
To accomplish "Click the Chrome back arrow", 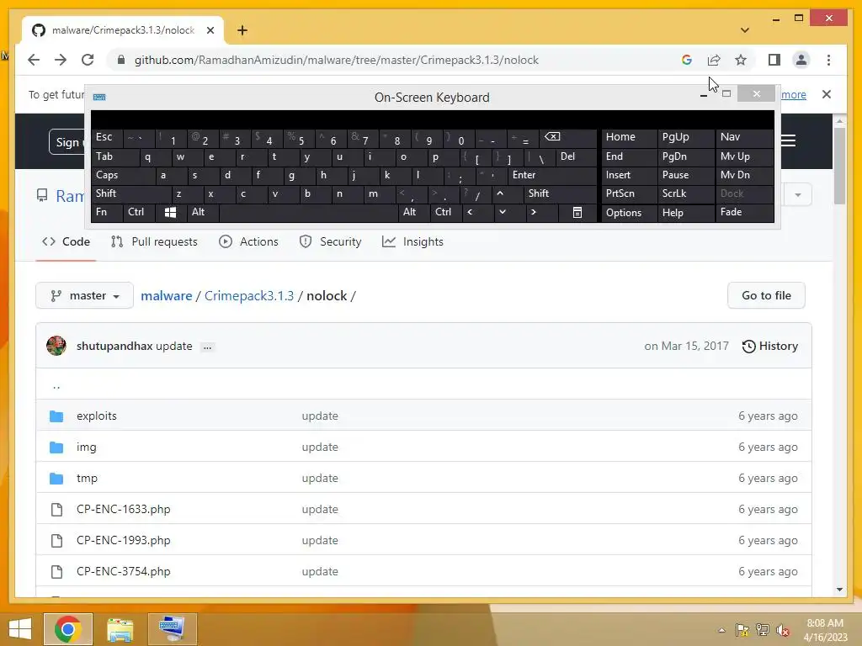I will tap(34, 60).
